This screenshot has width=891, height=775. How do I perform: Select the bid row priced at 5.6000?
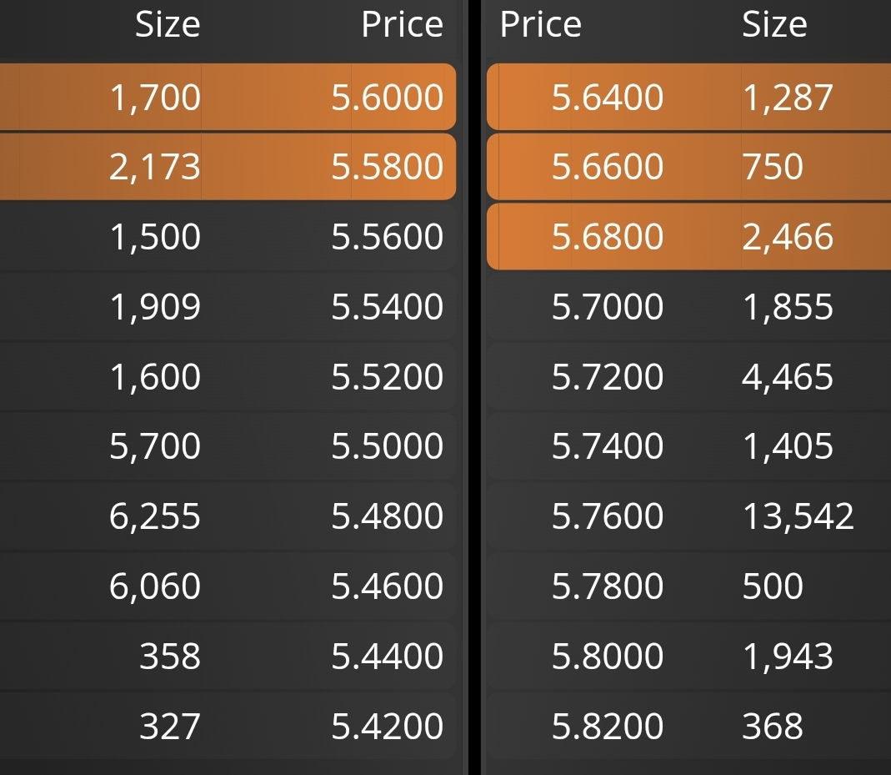coord(228,97)
